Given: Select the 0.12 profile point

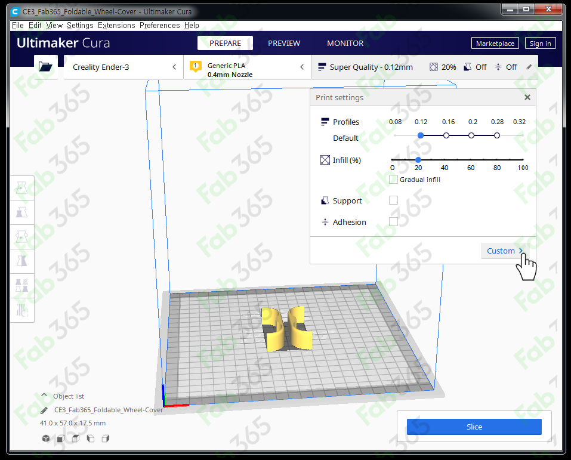Looking at the screenshot, I should [421, 135].
